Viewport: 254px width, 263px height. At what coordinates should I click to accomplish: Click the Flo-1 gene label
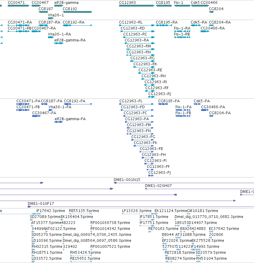pos(178,3)
